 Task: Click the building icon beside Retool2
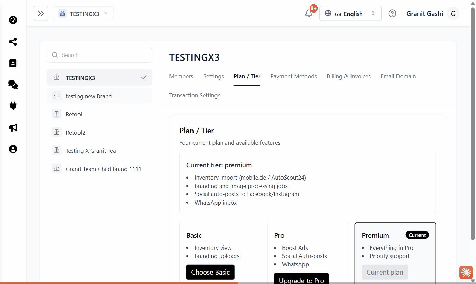56,132
